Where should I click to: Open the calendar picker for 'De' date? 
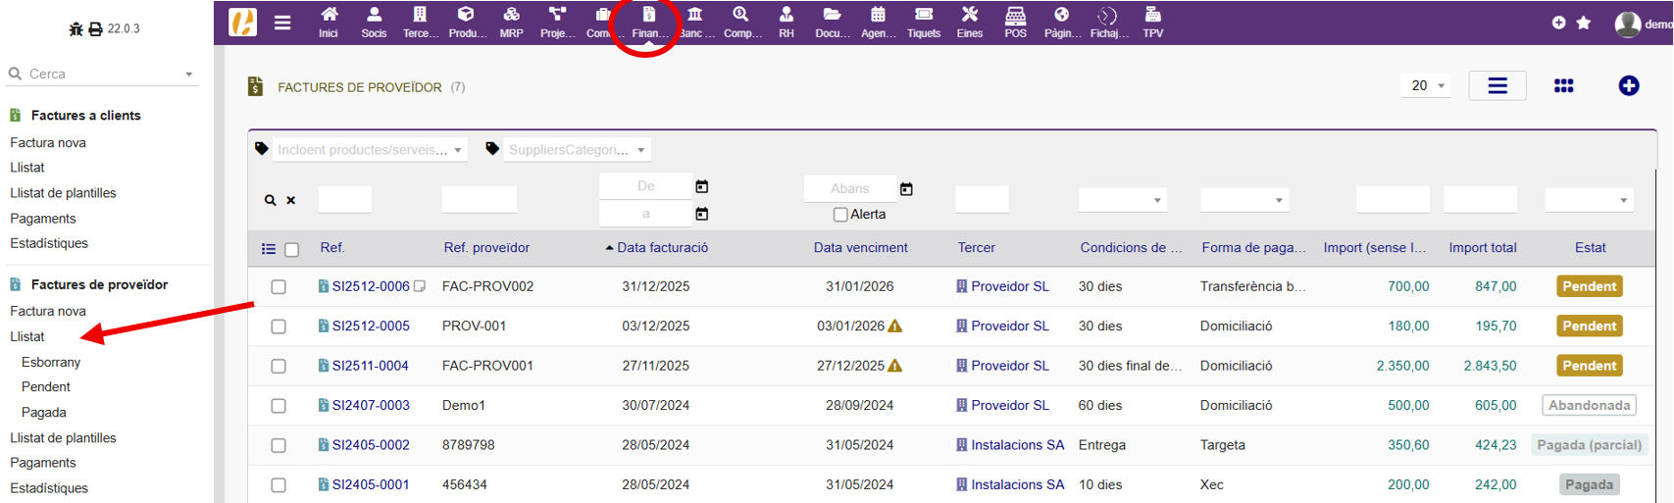[702, 186]
